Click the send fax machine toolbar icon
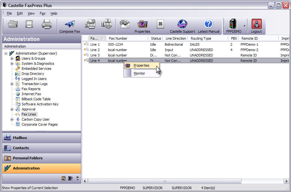 [x=90, y=24]
